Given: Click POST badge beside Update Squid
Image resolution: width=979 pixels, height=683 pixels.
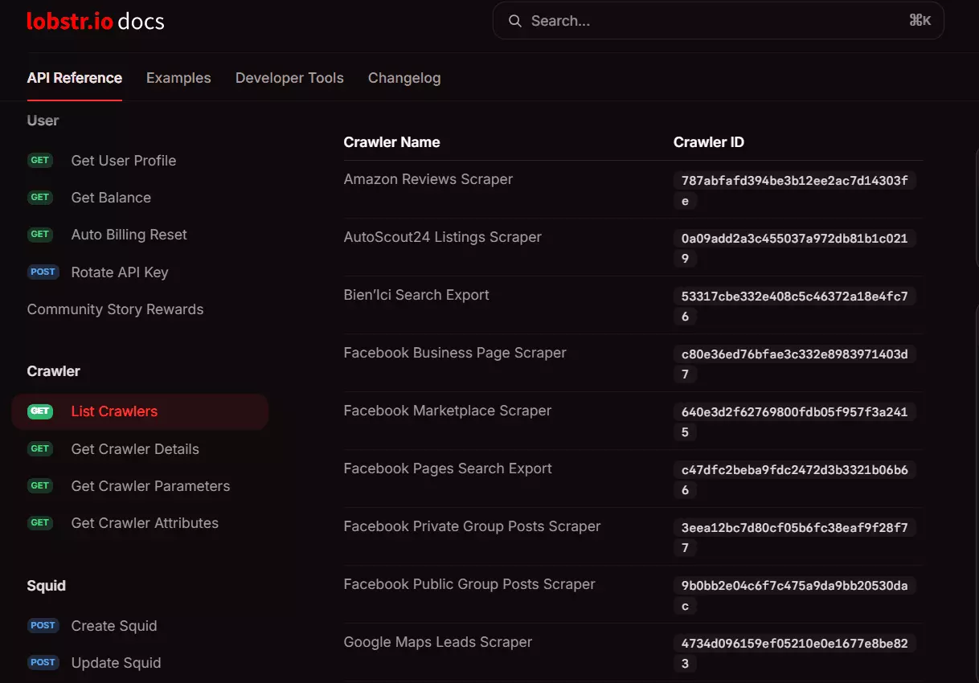Looking at the screenshot, I should 43,662.
